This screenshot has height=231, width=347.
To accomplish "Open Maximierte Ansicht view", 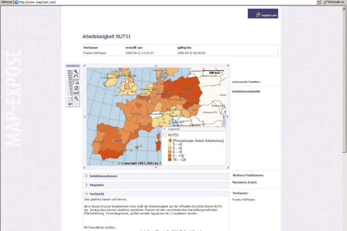I will [245, 182].
